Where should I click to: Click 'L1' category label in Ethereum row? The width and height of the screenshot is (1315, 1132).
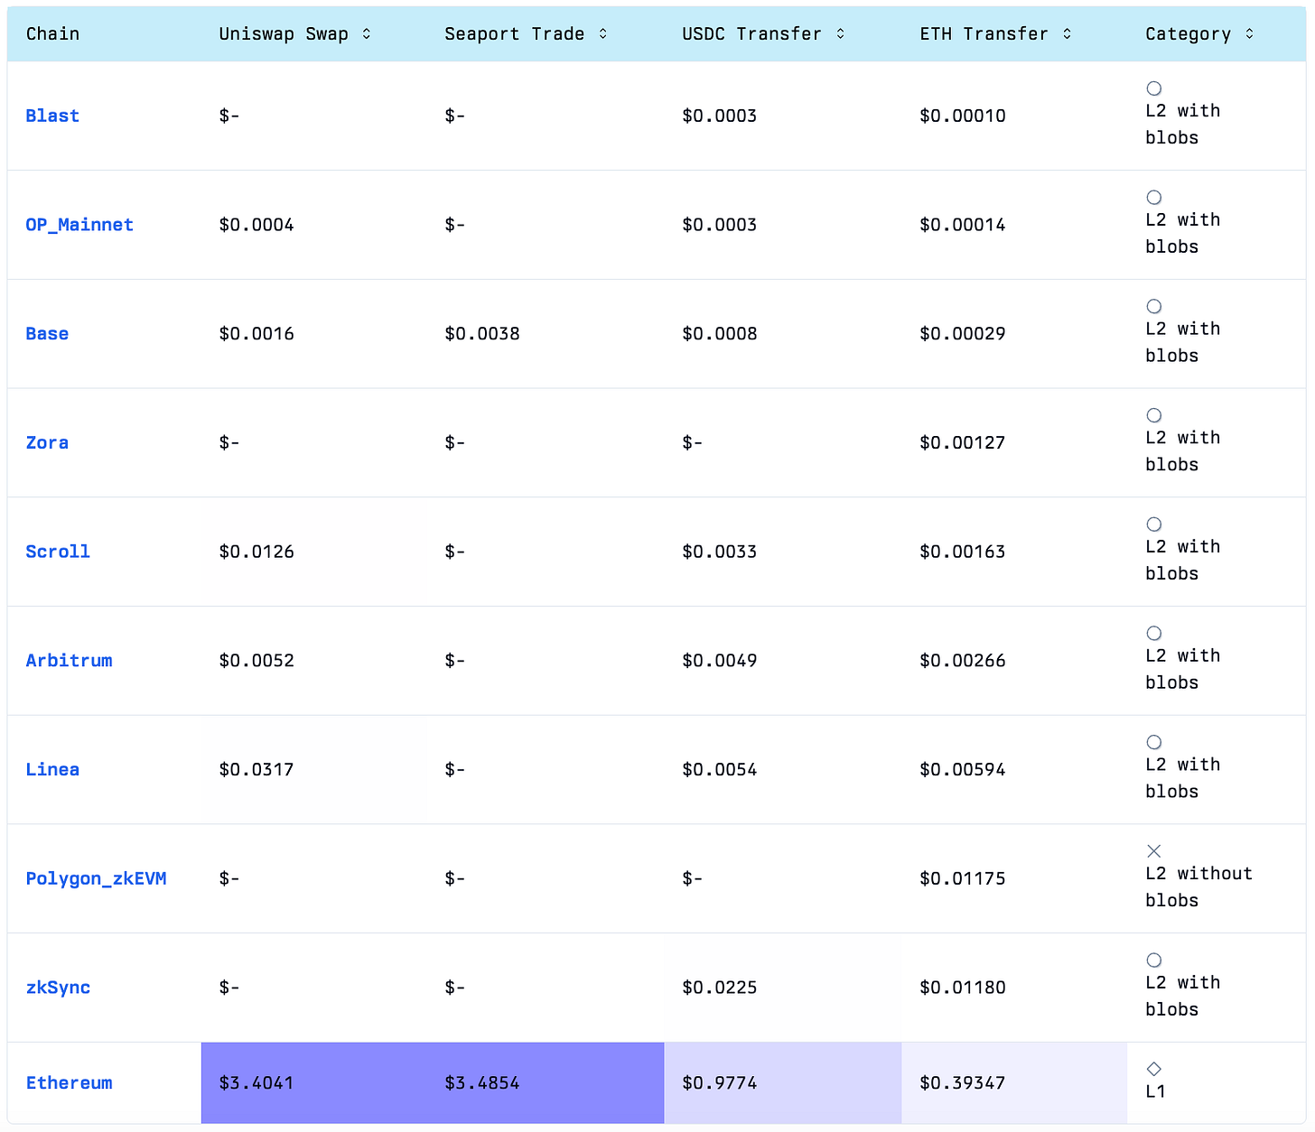tap(1156, 1091)
